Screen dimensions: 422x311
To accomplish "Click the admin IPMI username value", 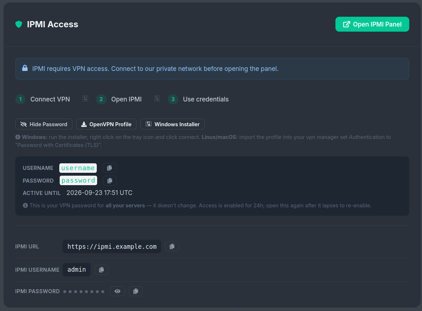I will [77, 270].
